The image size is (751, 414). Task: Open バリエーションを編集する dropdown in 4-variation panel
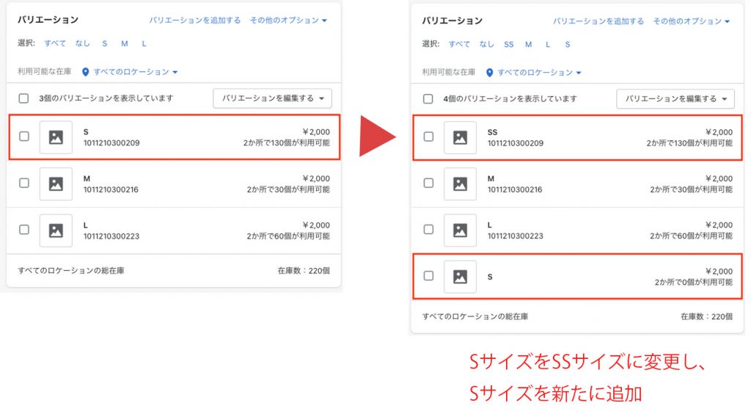(x=675, y=98)
